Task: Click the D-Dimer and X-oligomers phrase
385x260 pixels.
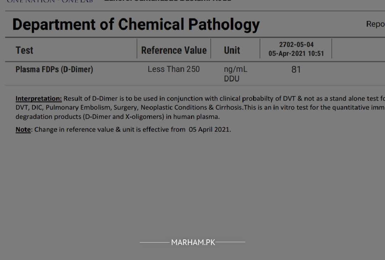Action: click(x=123, y=117)
